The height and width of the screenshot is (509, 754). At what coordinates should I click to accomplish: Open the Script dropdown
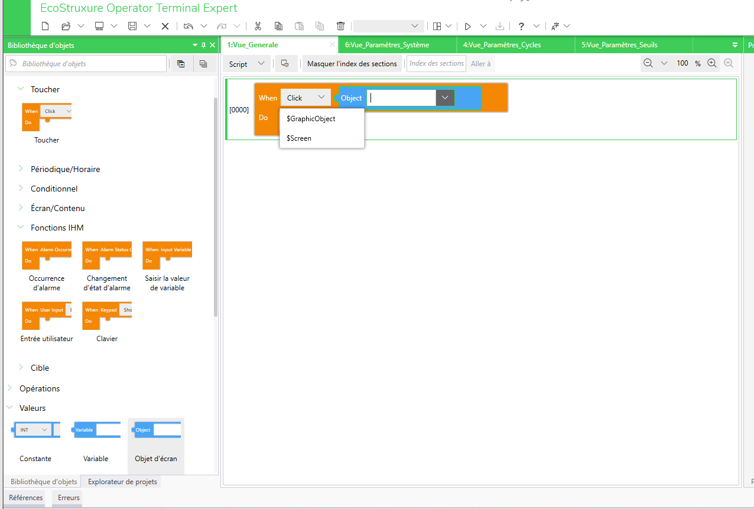point(246,64)
